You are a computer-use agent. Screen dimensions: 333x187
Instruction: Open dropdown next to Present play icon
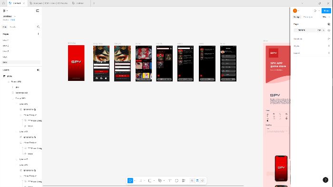click(x=319, y=10)
